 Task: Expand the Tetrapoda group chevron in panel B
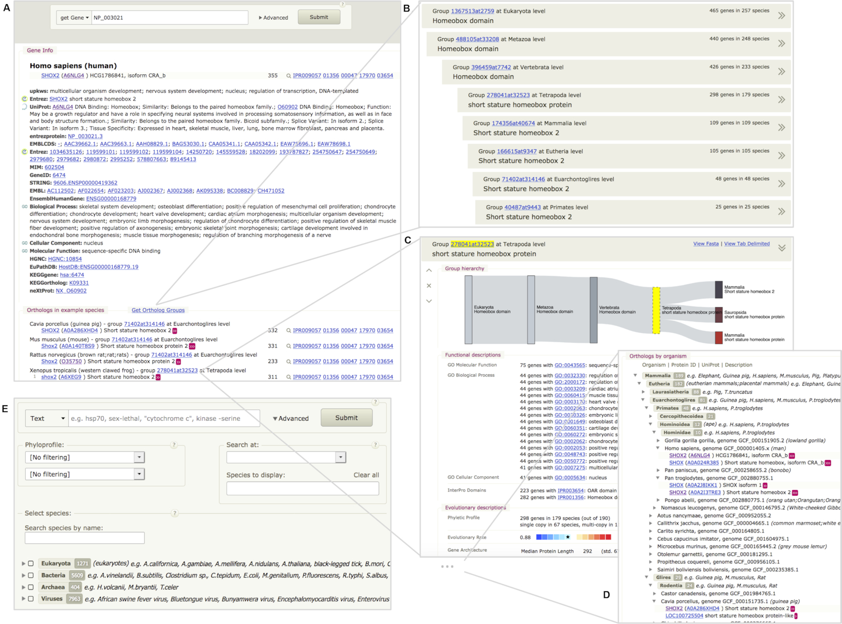coord(781,99)
